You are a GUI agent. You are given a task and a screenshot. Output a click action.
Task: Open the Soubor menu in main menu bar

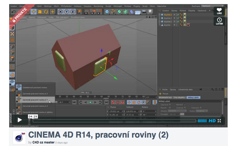pos(13,6)
